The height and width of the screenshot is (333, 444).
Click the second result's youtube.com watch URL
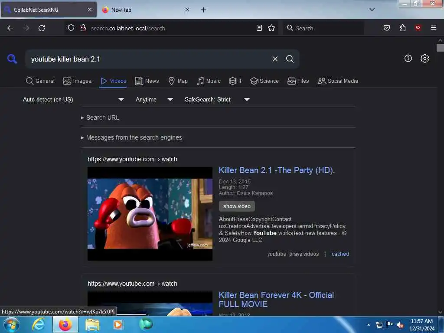[132, 284]
